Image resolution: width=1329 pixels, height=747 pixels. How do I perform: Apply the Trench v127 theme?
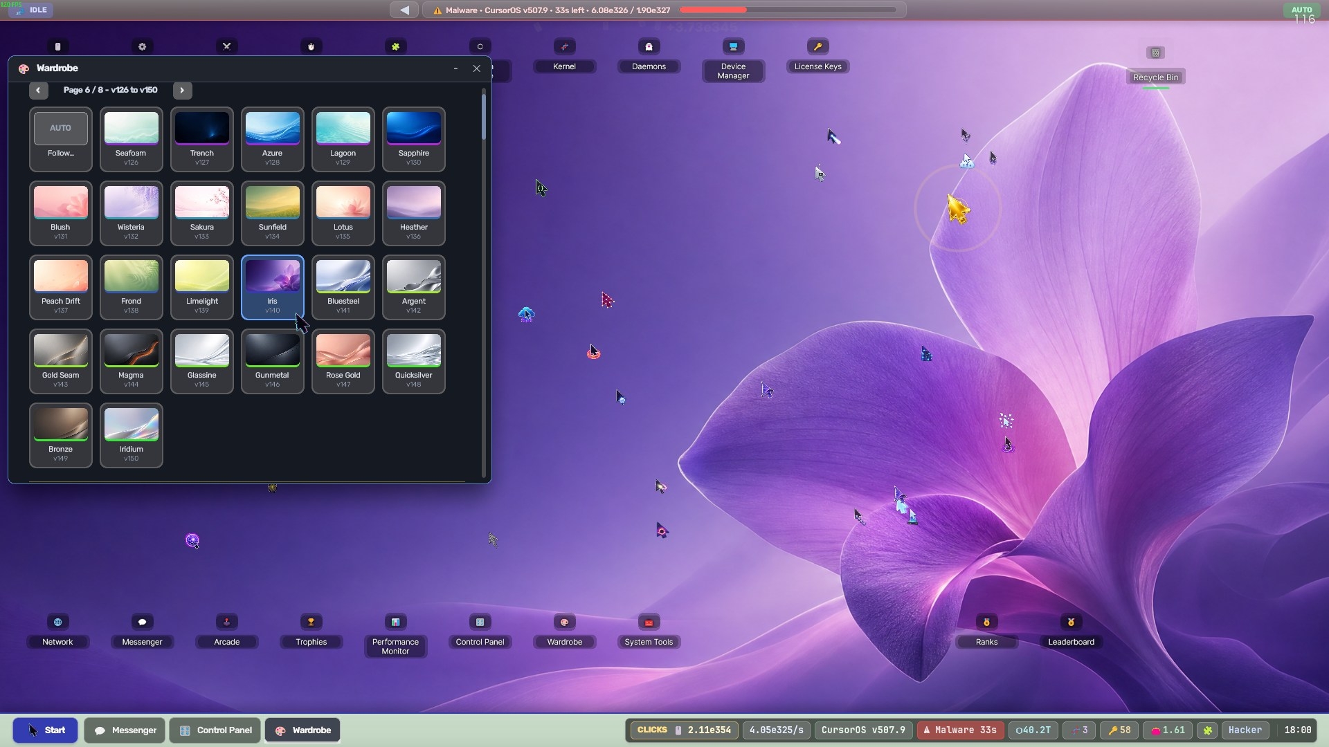pos(202,139)
